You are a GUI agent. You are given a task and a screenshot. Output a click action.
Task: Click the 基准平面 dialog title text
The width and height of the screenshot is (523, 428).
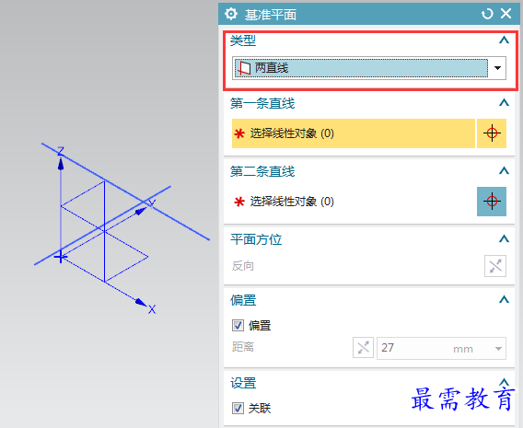271,15
